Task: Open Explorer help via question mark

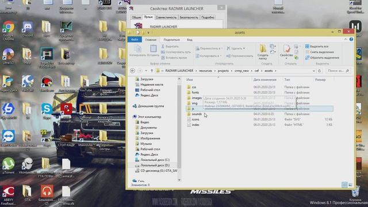Action: 351,40
